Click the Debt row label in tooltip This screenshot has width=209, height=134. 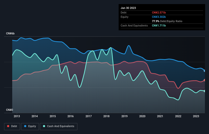(x=123, y=12)
